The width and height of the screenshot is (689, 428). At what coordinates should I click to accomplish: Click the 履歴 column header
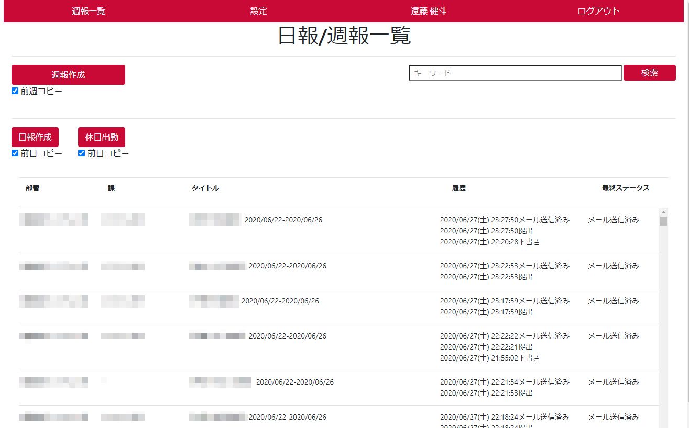458,188
